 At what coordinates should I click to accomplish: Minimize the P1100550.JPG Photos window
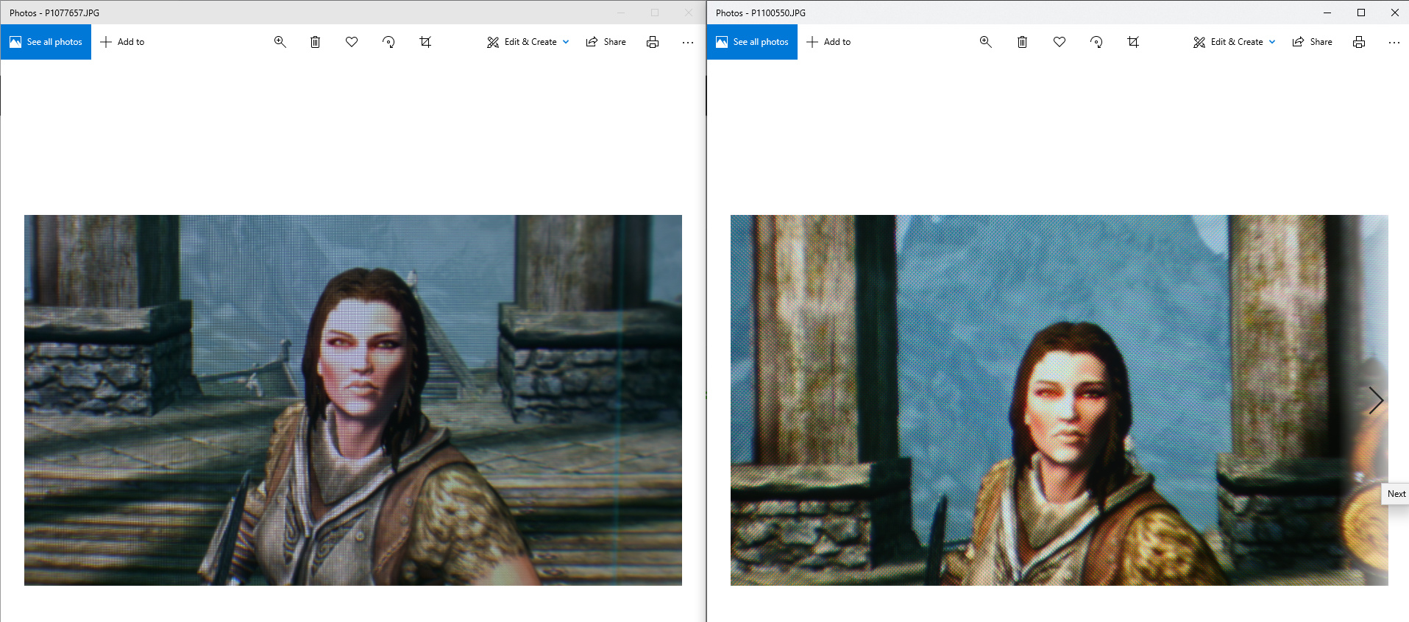(1327, 13)
